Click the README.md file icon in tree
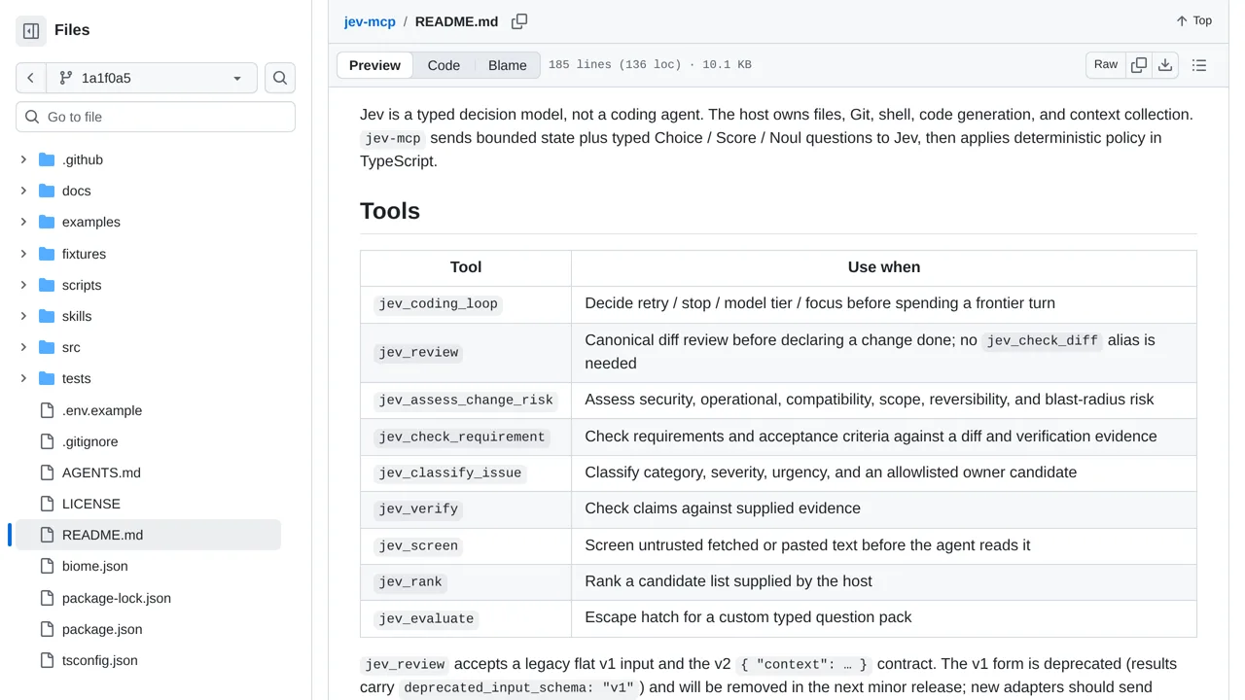Viewport: 1245px width, 700px height. tap(47, 535)
